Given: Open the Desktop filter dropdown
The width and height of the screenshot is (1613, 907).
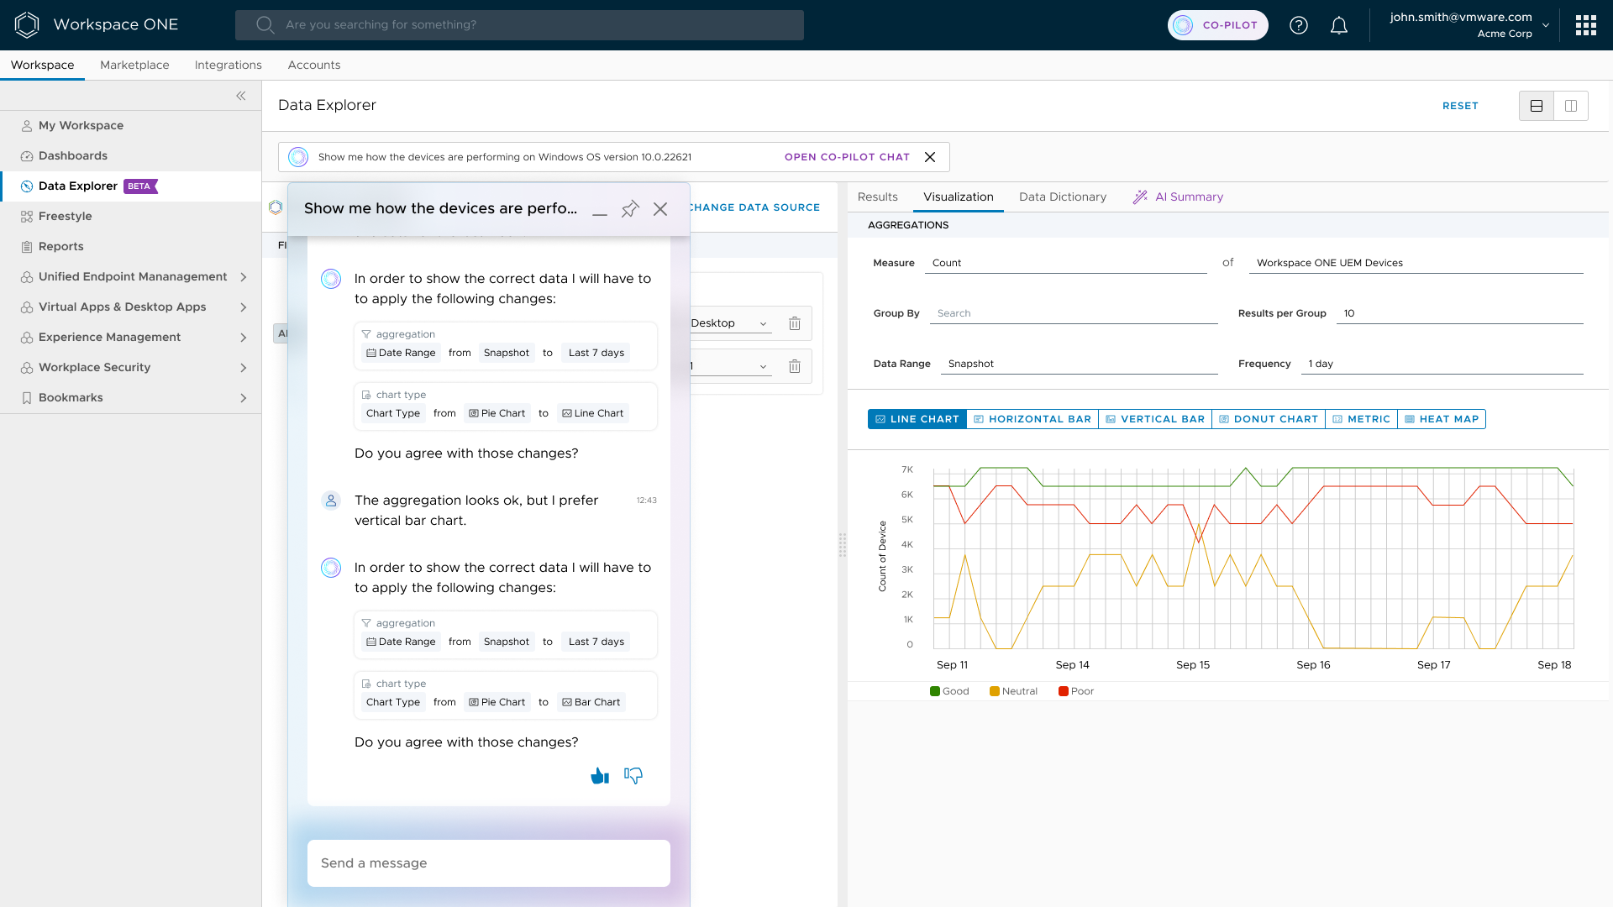Looking at the screenshot, I should 728,323.
